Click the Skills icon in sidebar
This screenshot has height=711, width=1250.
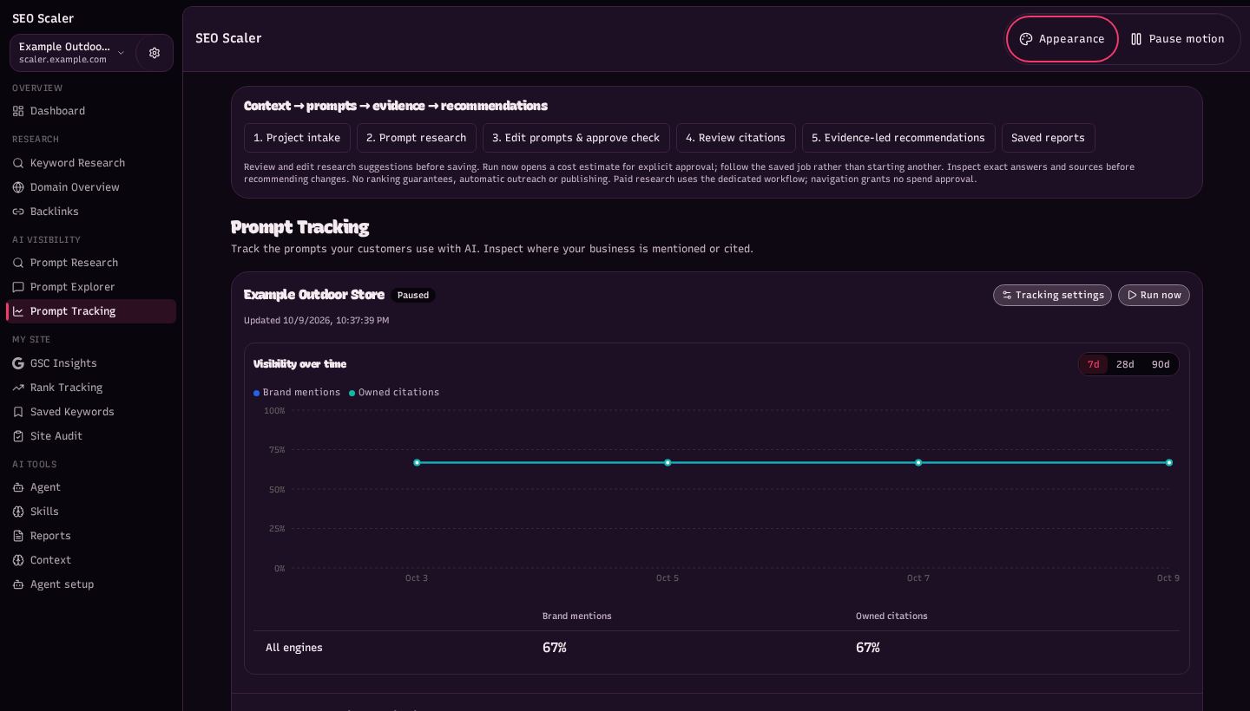point(18,512)
